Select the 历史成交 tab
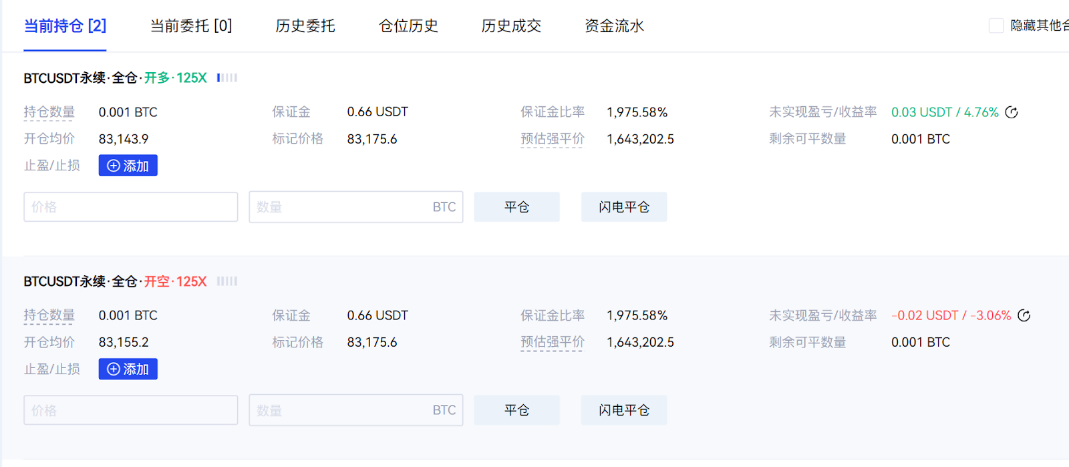Image resolution: width=1069 pixels, height=467 pixels. pos(511,26)
